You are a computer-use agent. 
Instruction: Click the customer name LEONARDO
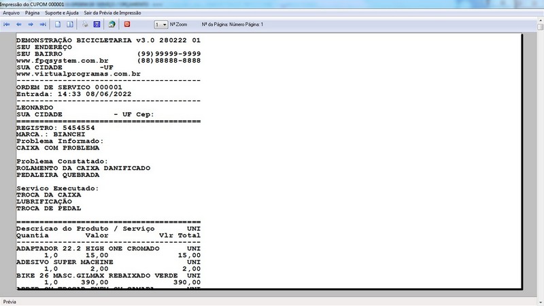(x=35, y=107)
